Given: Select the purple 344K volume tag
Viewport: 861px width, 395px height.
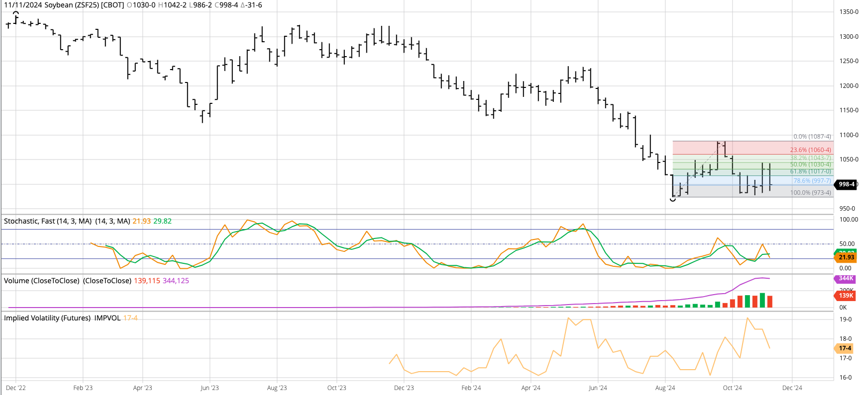Looking at the screenshot, I should click(x=846, y=279).
